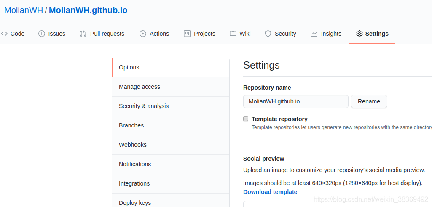Open the Pull requests tab label
The height and width of the screenshot is (207, 432).
coord(107,34)
